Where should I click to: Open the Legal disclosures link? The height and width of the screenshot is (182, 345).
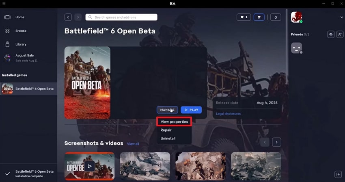[228, 114]
